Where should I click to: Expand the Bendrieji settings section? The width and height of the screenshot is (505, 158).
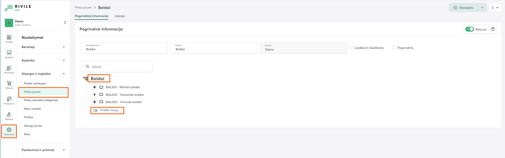[x=43, y=47]
